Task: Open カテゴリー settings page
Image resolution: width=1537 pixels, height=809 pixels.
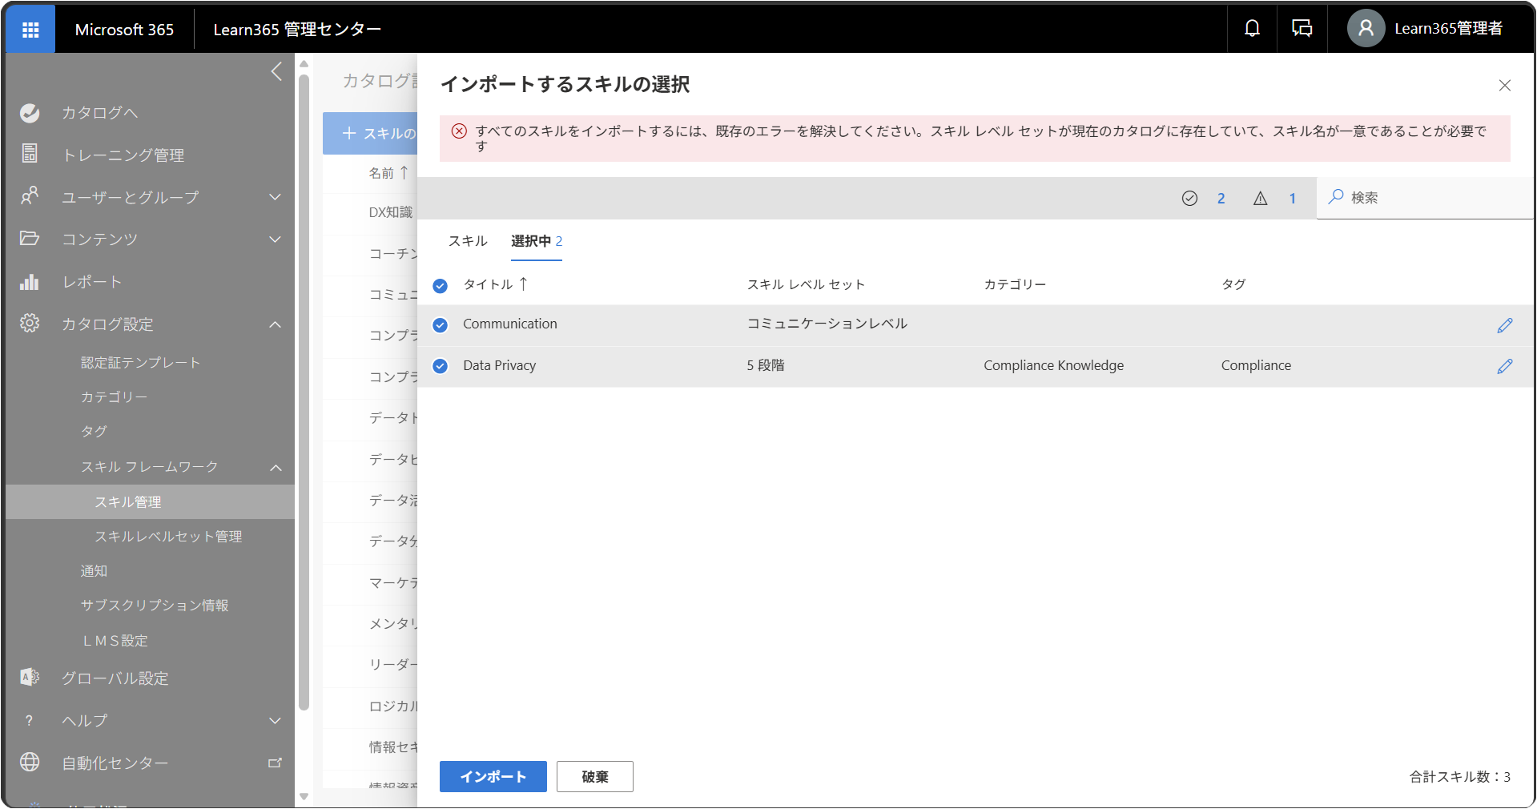Action: (114, 397)
